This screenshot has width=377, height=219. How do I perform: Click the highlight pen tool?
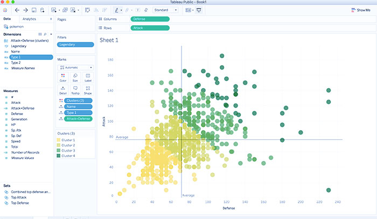[117, 10]
